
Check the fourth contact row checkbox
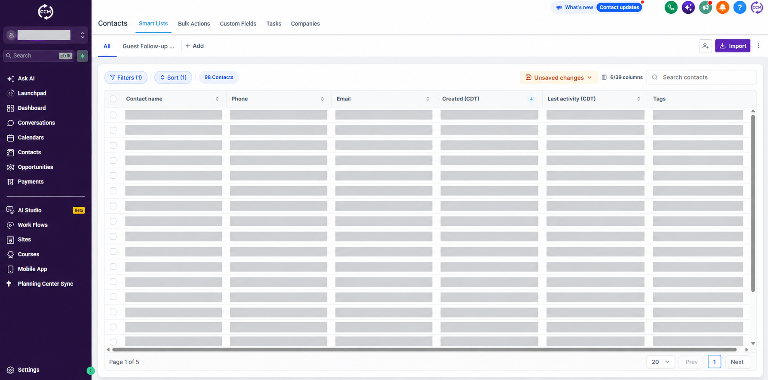[x=113, y=160]
